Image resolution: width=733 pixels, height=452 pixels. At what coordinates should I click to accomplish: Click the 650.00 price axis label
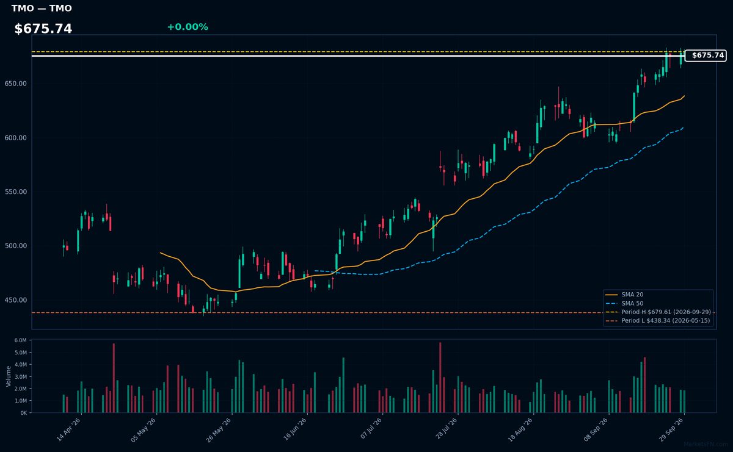pyautogui.click(x=16, y=84)
